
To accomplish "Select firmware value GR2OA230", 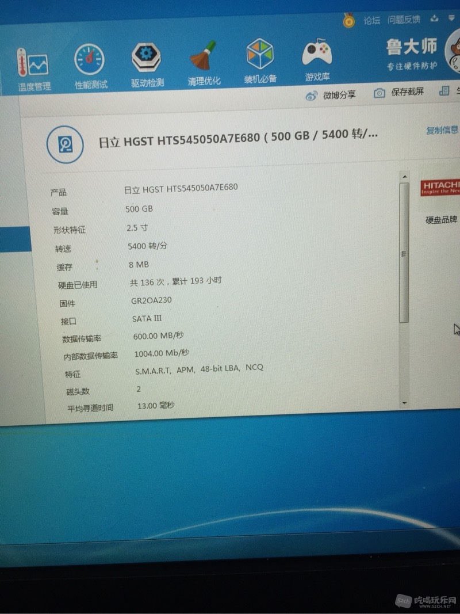I will tap(151, 300).
